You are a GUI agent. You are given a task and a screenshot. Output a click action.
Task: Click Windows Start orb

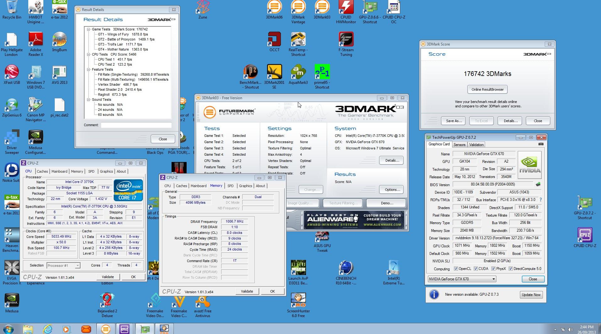(8, 329)
